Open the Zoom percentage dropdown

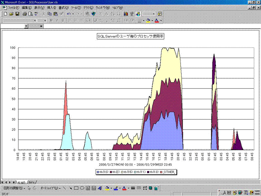[153, 14]
